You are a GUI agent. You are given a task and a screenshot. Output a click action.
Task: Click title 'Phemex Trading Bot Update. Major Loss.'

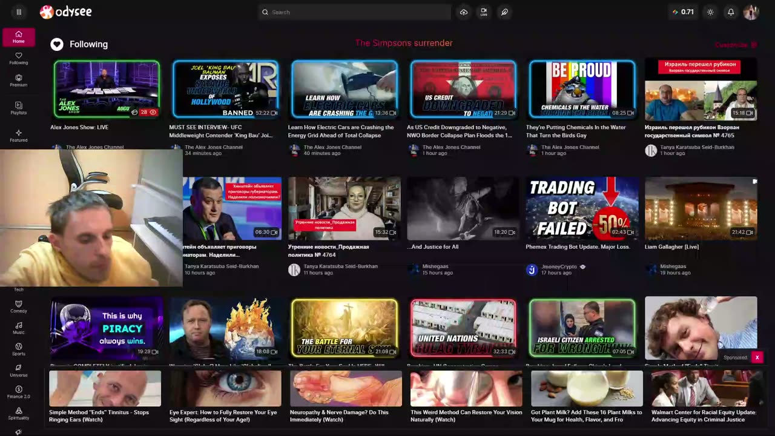click(578, 247)
